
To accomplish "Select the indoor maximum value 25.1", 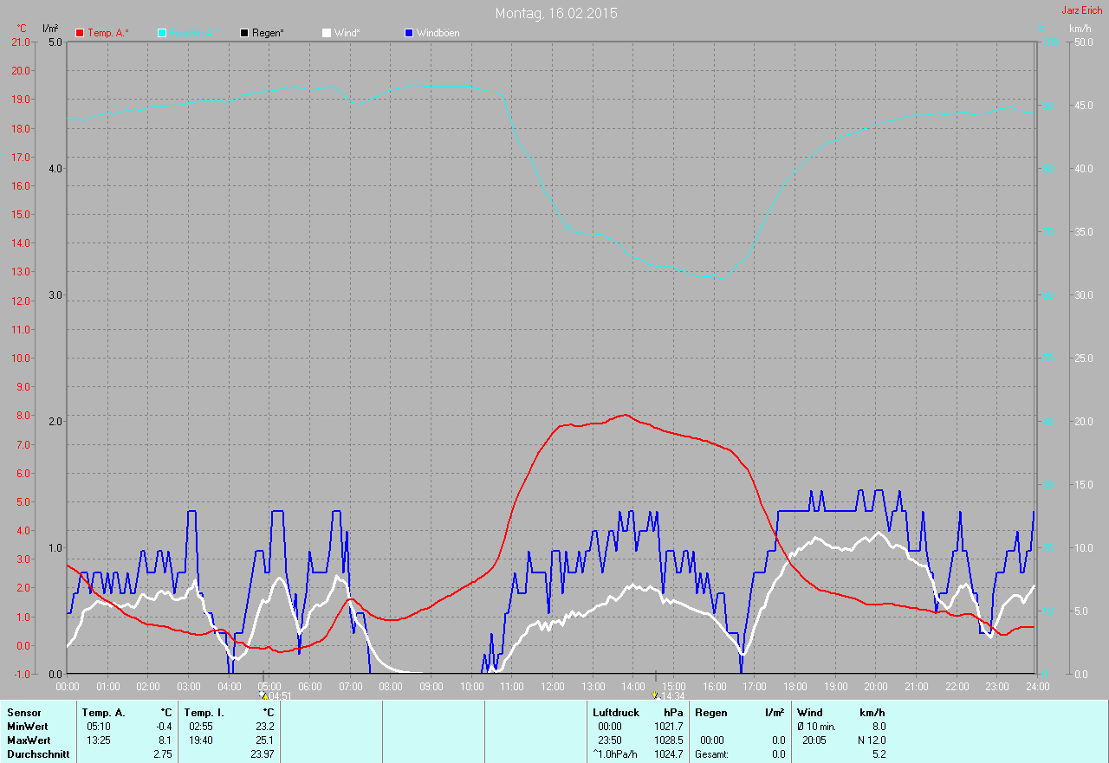I will tap(264, 740).
